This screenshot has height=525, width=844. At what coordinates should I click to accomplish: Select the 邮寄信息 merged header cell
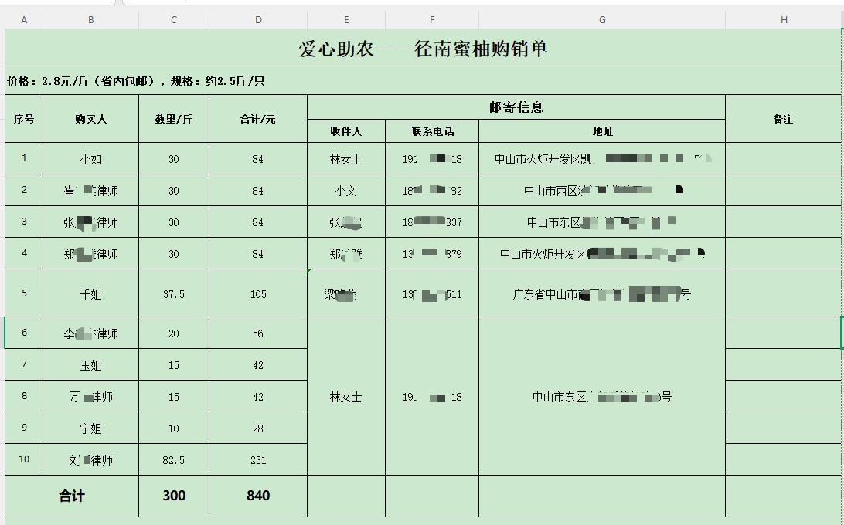pos(516,107)
